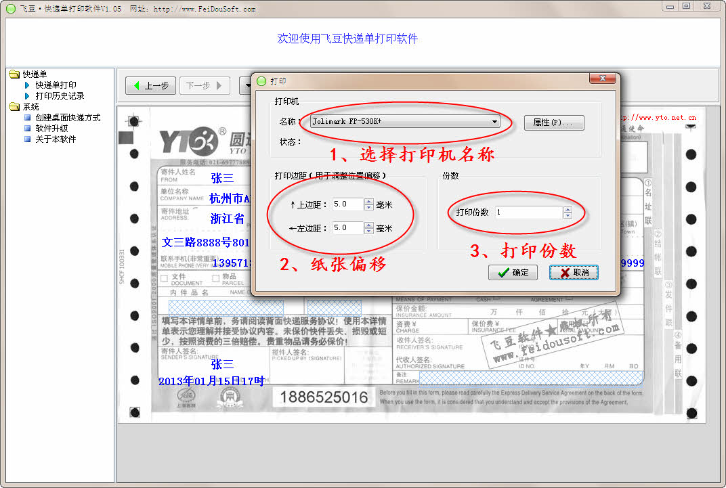Viewport: 726px width, 488px height.
Task: Click the arrow icon beside 快递单打印
Action: point(27,85)
